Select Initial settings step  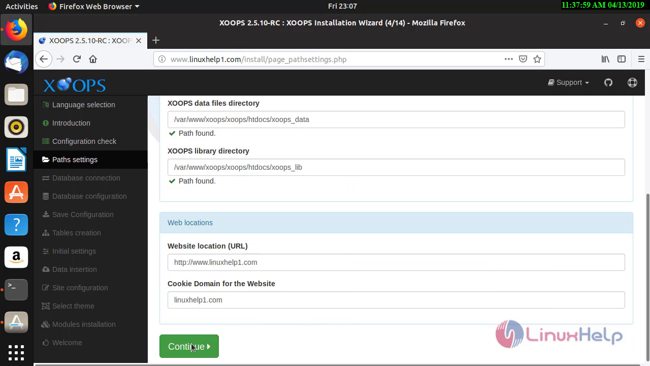point(90,251)
